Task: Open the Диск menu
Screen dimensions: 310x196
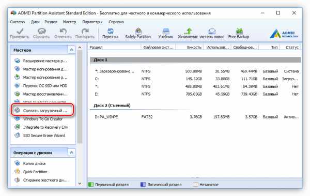Action: click(35, 22)
